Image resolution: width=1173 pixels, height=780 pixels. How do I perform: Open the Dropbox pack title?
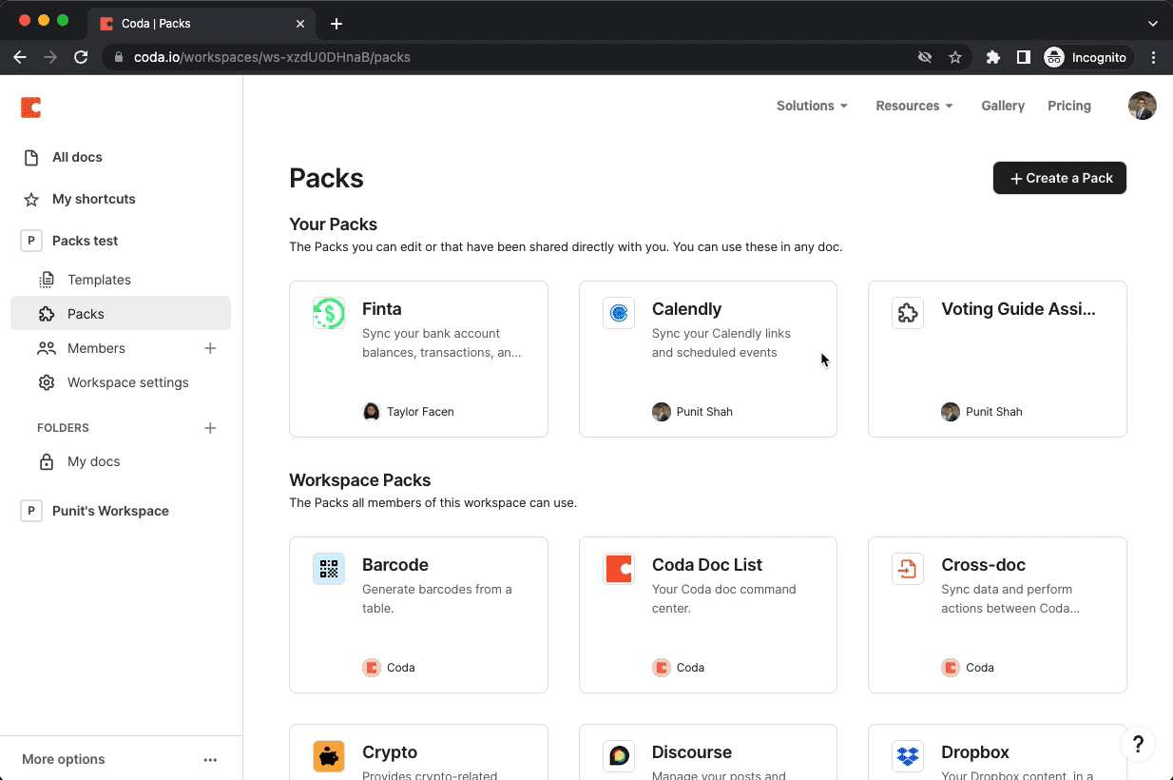(x=975, y=752)
